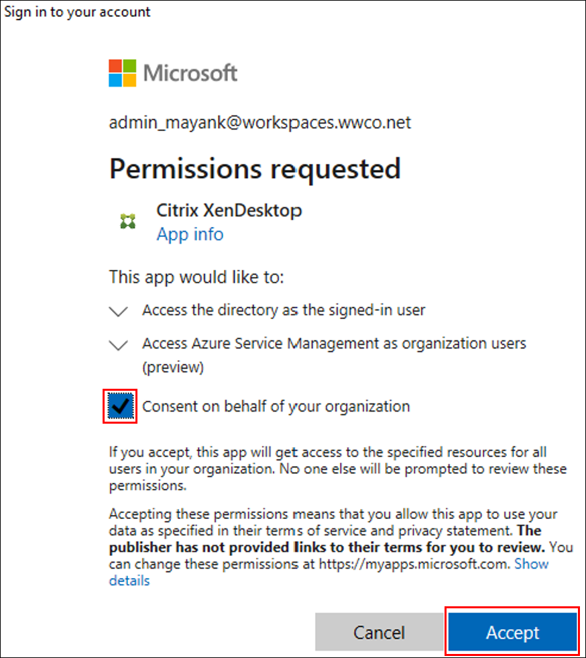The width and height of the screenshot is (586, 658).
Task: Expand the 'Access the directory' permission chevron
Action: click(x=119, y=311)
